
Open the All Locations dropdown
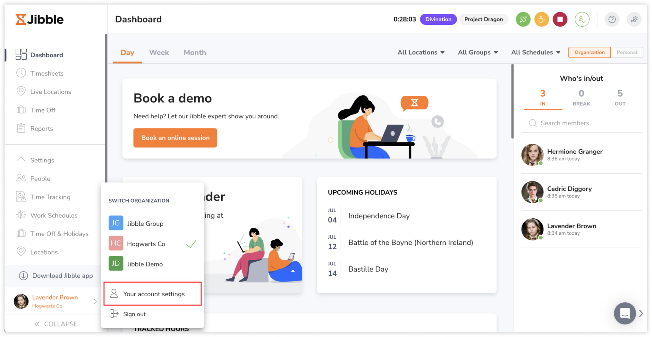[421, 52]
